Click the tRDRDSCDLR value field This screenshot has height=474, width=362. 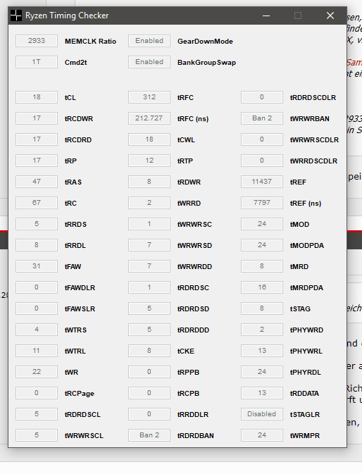[262, 97]
